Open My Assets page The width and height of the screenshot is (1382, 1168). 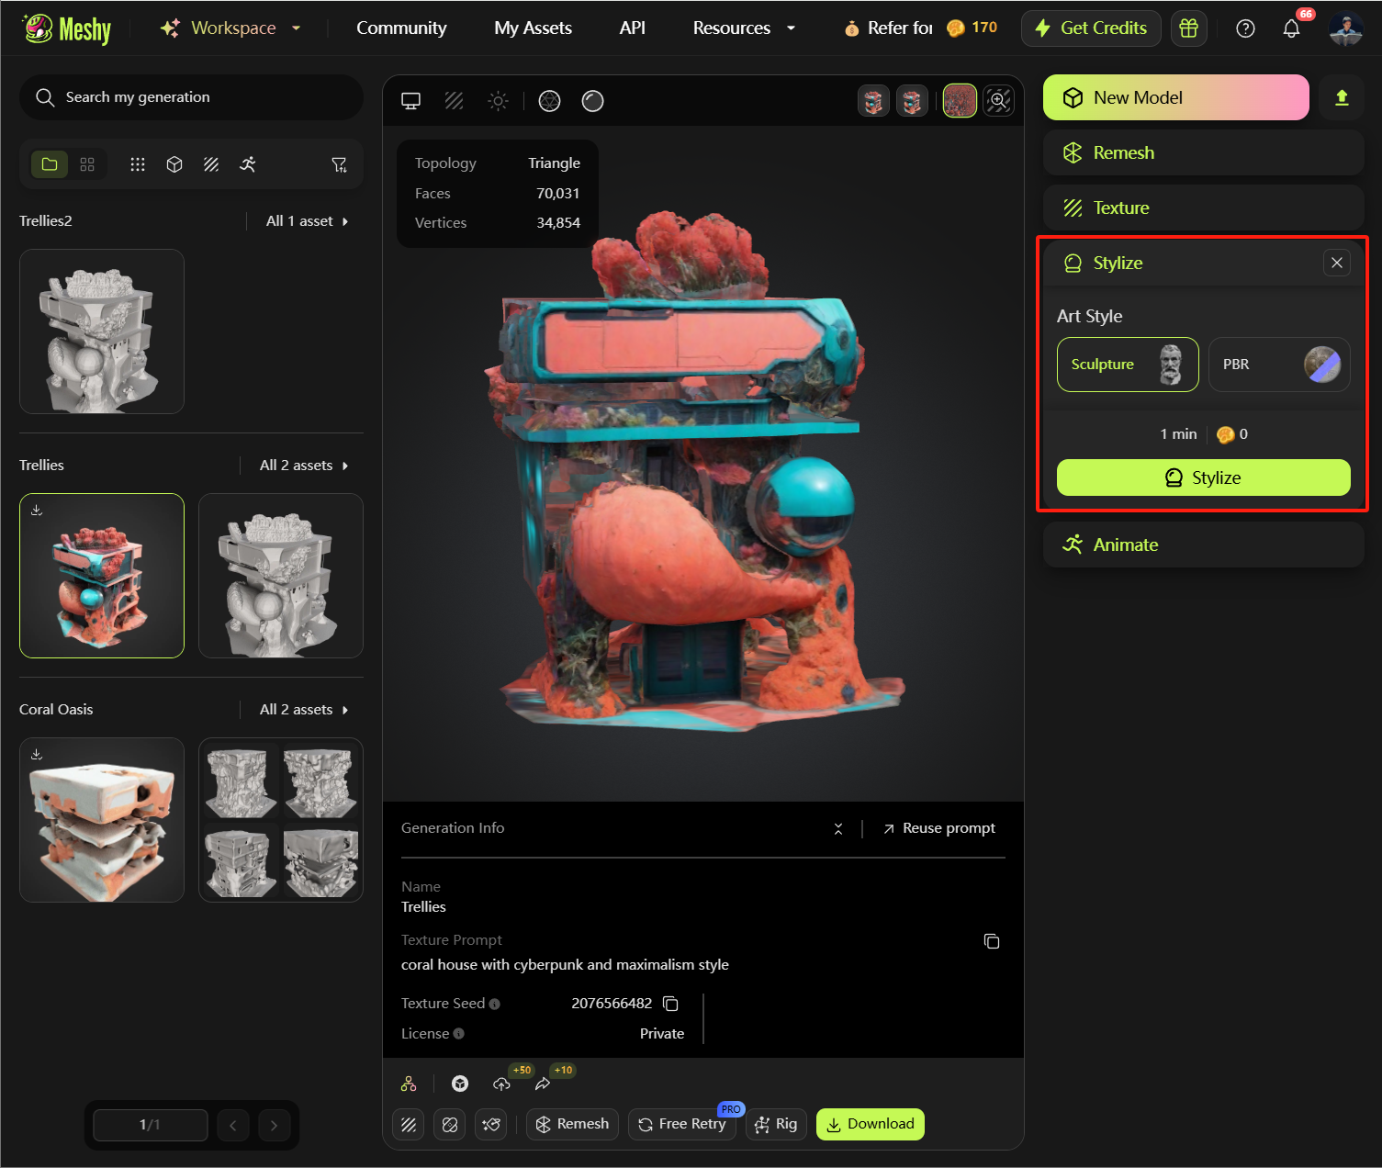533,28
